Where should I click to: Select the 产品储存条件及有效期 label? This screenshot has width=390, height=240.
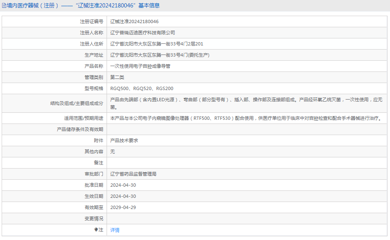[x=80, y=130]
